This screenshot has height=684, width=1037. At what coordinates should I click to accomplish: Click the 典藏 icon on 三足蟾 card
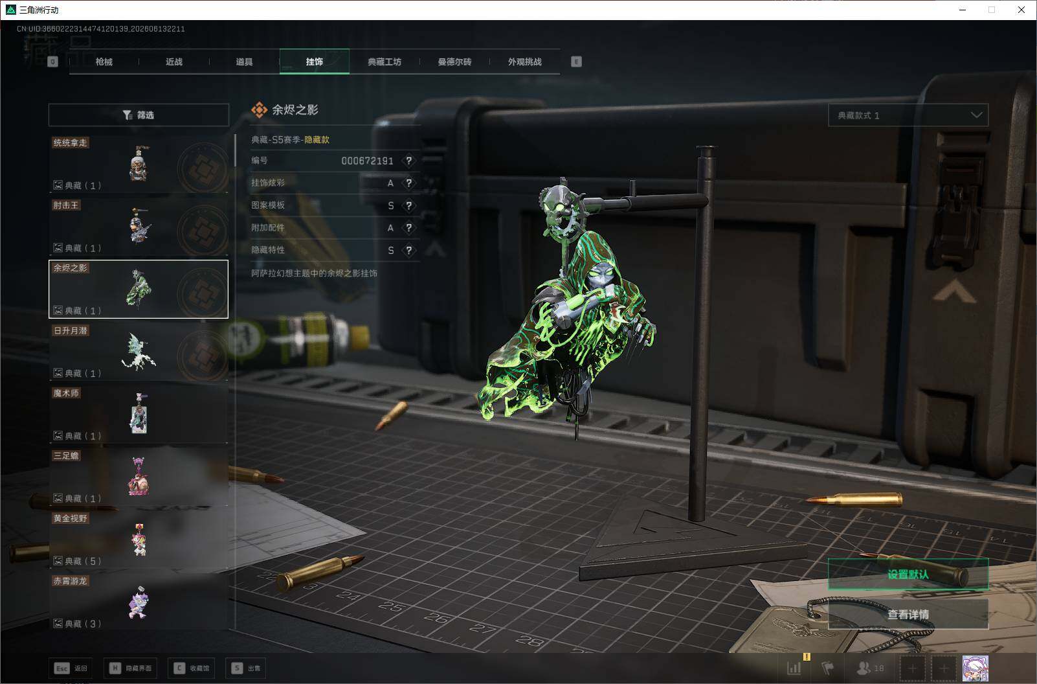pos(58,498)
